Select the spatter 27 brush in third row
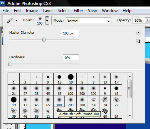 117,102
